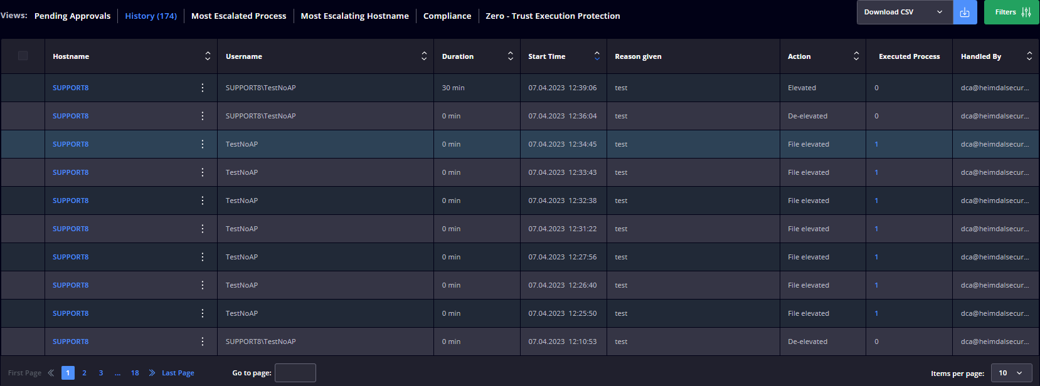Viewport: 1040px width, 386px height.
Task: Open row menu for 12:34:45 entry
Action: click(x=202, y=144)
